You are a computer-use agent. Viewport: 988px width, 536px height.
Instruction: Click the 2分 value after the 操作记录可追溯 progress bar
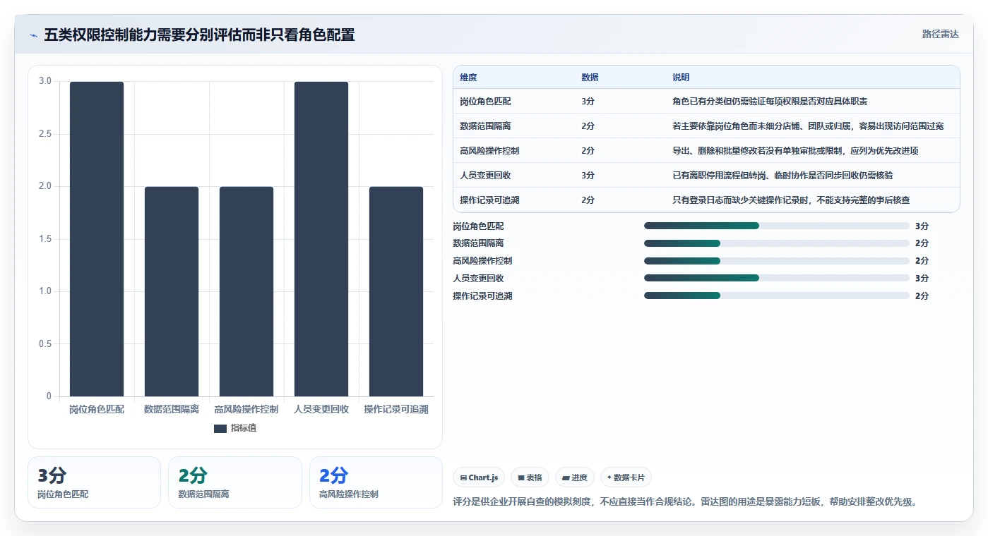922,296
